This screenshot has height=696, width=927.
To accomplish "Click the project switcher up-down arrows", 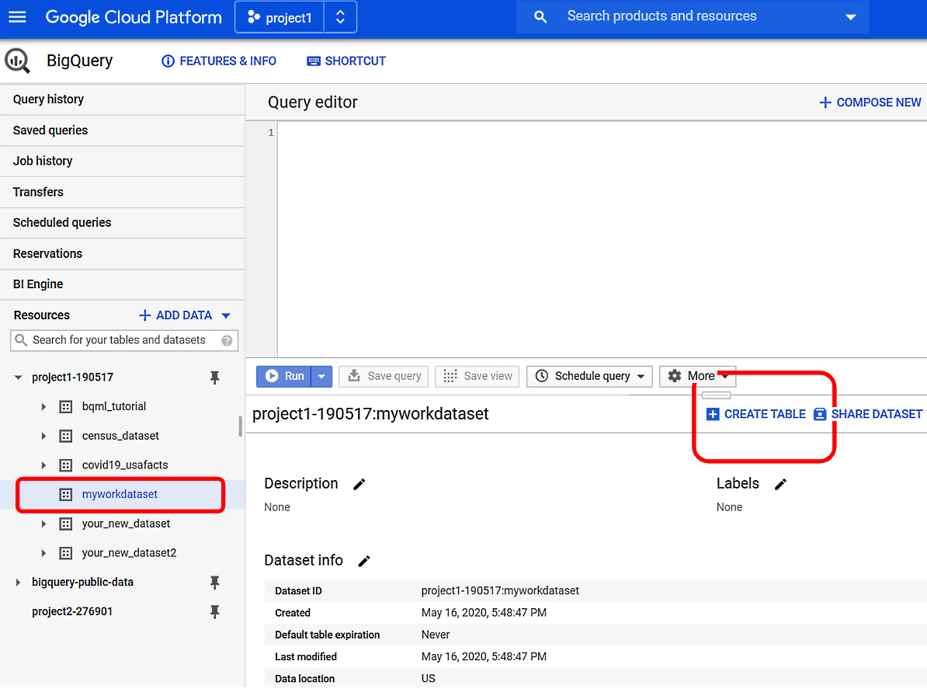I will coord(340,17).
